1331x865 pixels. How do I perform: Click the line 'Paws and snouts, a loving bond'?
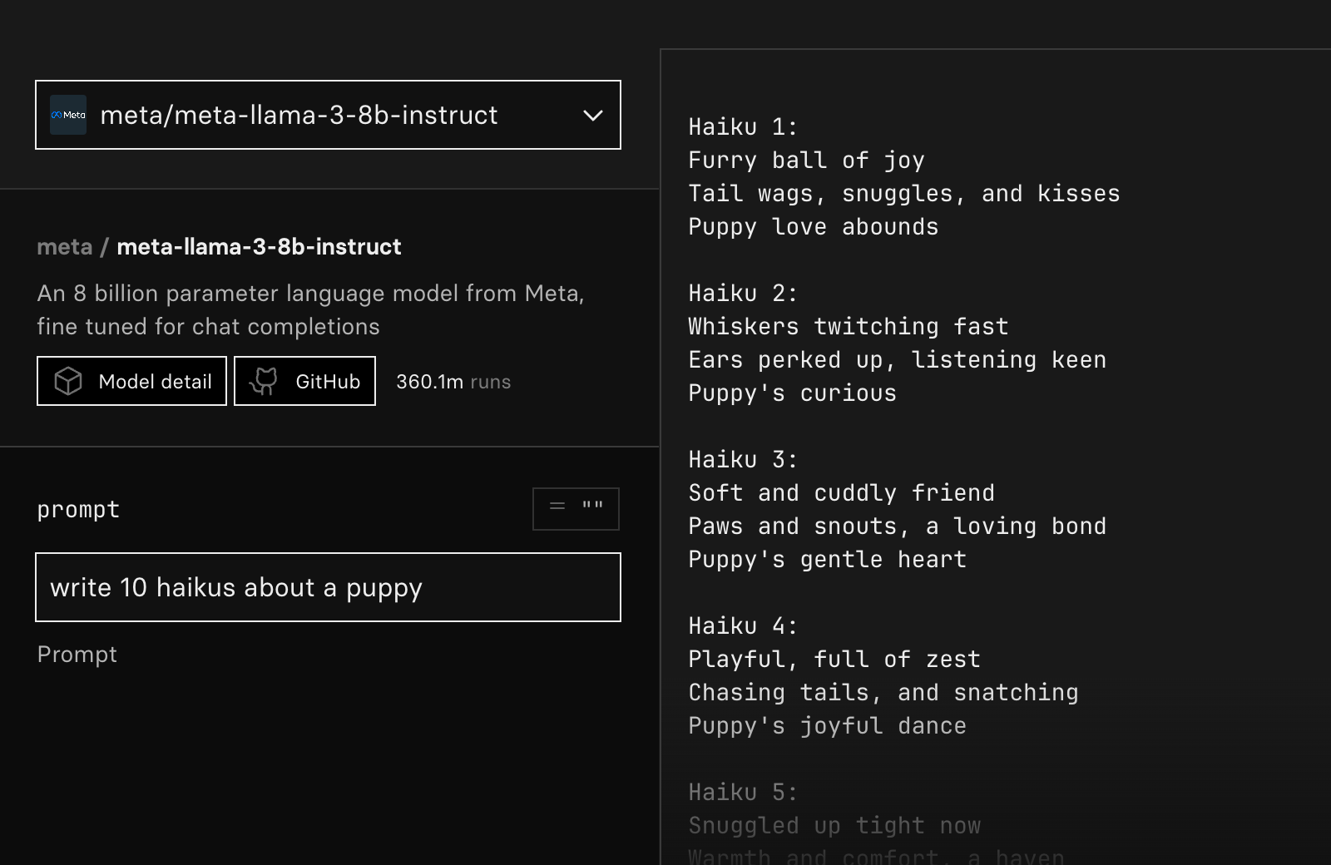pyautogui.click(x=897, y=526)
